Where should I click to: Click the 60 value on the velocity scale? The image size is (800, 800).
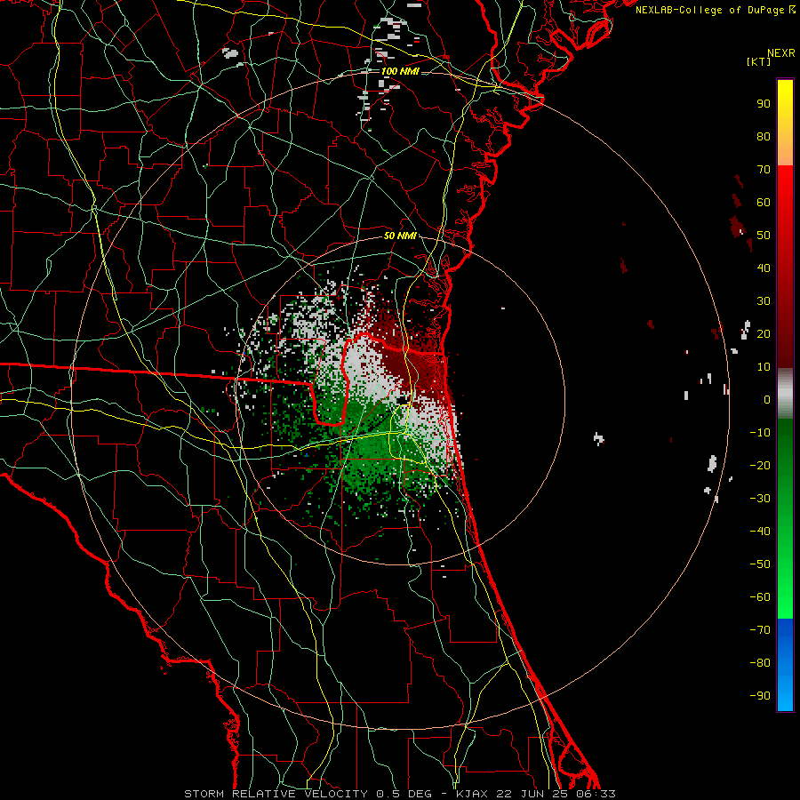[764, 202]
